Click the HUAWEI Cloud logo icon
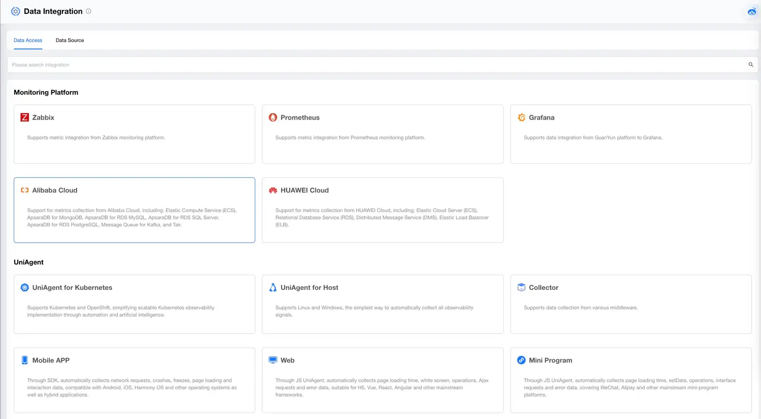This screenshot has width=761, height=419. pyautogui.click(x=273, y=190)
